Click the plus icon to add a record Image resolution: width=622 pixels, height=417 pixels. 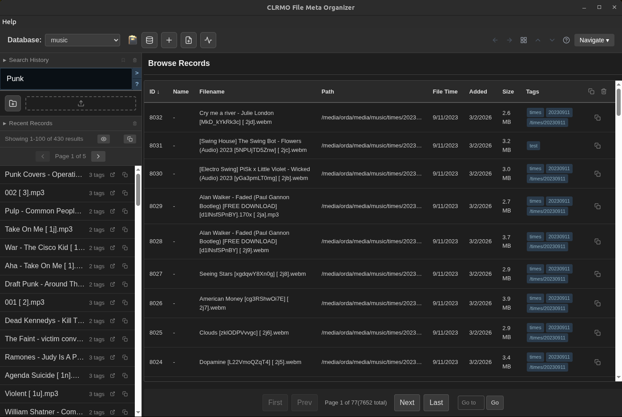tap(169, 40)
